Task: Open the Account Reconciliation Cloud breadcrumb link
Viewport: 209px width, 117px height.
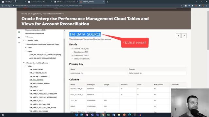Action: click(x=53, y=14)
